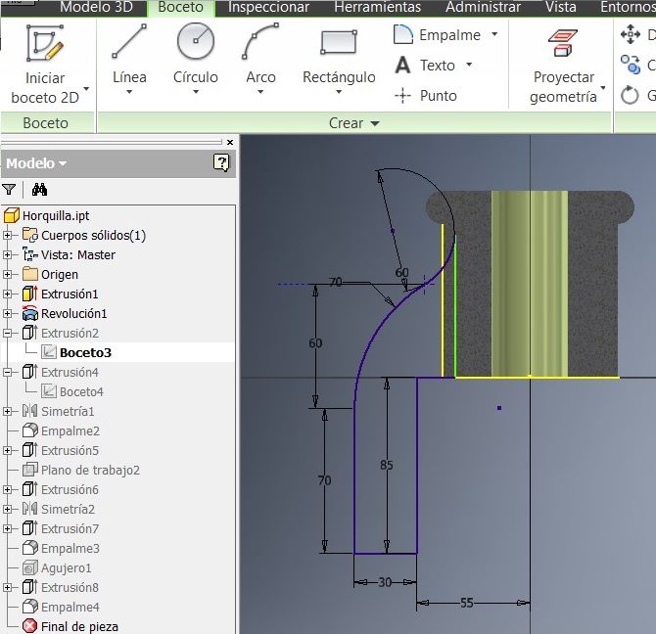The width and height of the screenshot is (656, 634).
Task: Open the Modelo browser dropdown
Action: 63,163
